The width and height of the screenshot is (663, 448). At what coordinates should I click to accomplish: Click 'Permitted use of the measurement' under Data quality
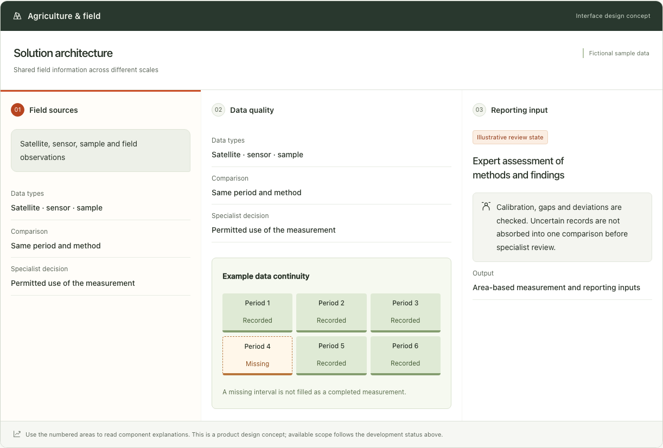273,230
